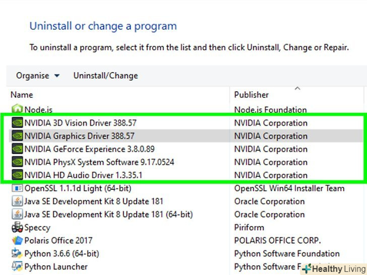
Task: Select Java SE Development Kit 8 Update 181 (32-bit row)
Action: (x=94, y=201)
